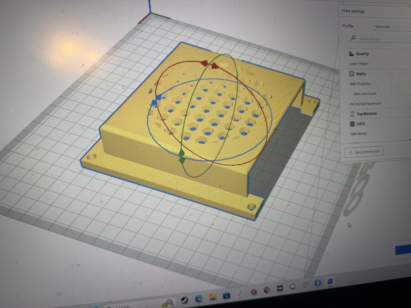Screen dimensions: 411x308
Task: Open Microsoft Edge from the taskbar
Action: click(199, 299)
